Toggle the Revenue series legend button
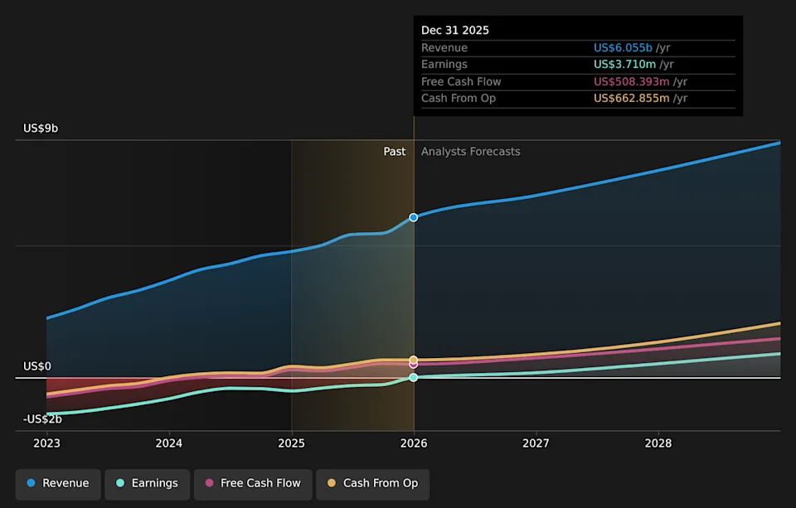This screenshot has width=796, height=508. pos(58,483)
